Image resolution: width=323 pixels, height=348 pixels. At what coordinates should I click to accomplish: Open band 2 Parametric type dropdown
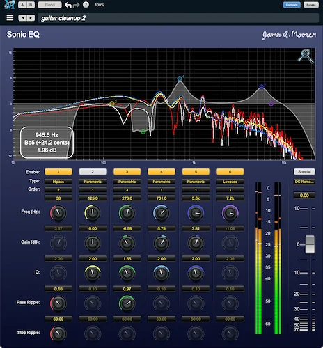pyautogui.click(x=93, y=182)
